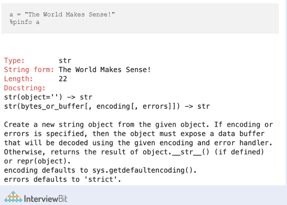Select the Docstring: label
The width and height of the screenshot is (287, 205).
coord(25,88)
